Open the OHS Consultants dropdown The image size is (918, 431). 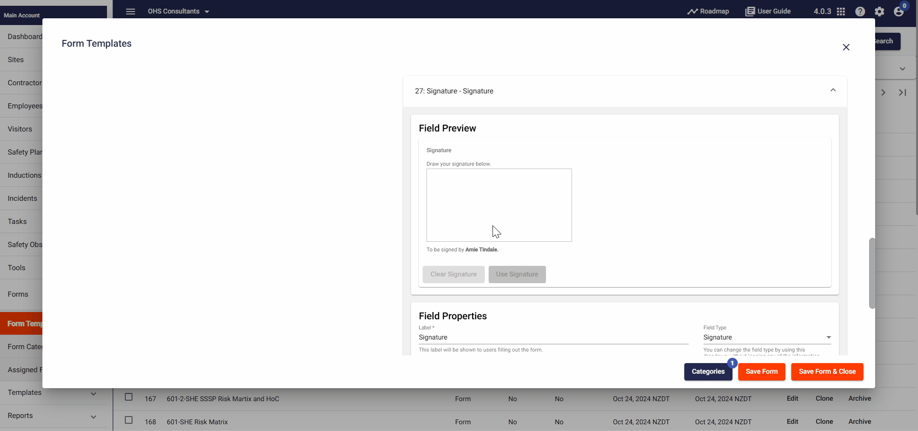(178, 12)
